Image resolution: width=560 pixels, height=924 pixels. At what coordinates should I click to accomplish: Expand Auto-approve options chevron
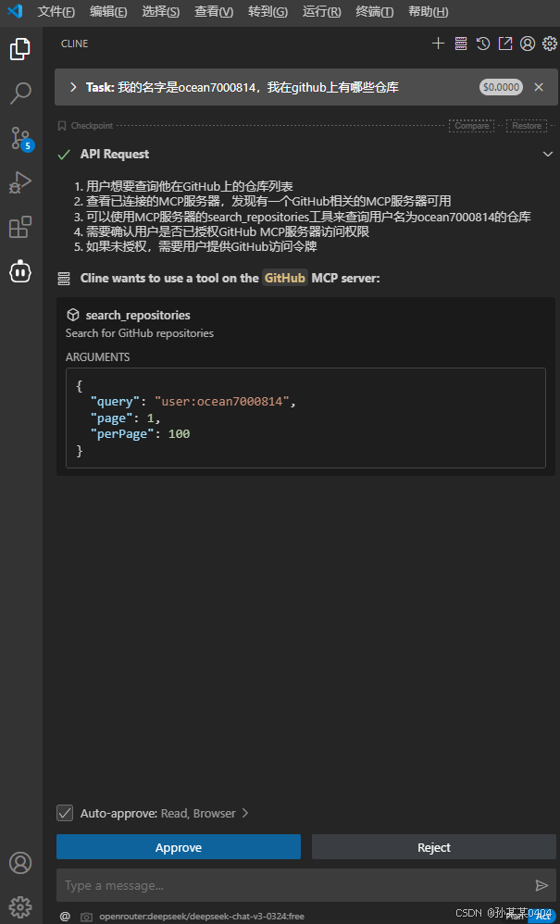(x=245, y=813)
